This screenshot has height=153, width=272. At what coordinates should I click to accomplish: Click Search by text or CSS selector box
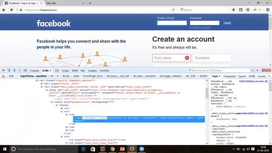click(x=219, y=71)
